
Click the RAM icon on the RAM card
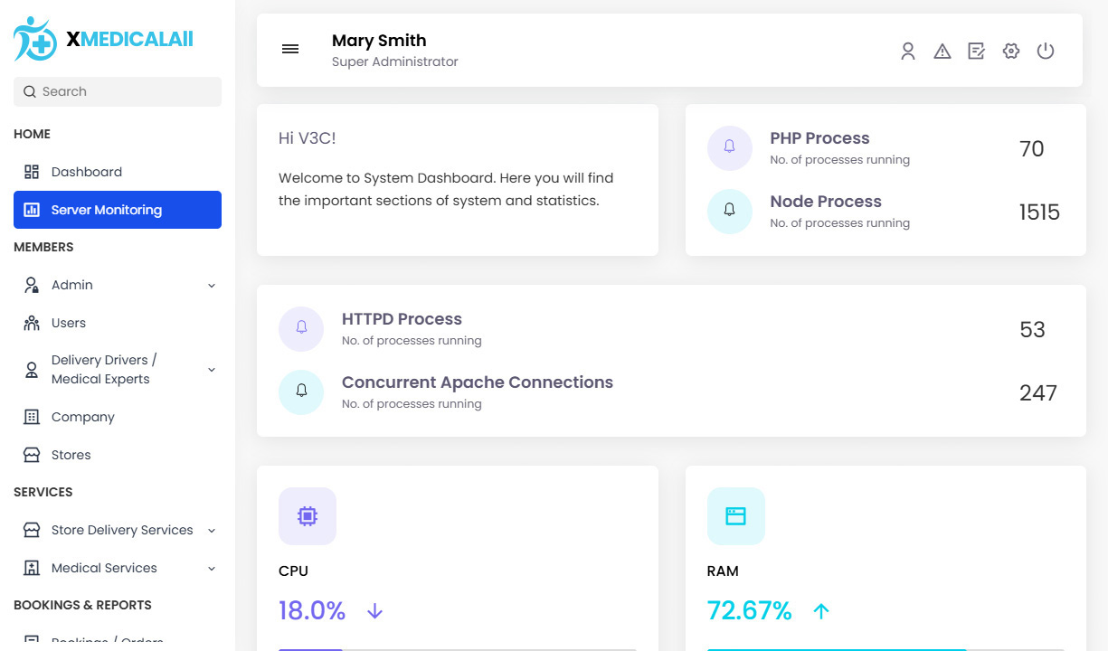tap(736, 515)
